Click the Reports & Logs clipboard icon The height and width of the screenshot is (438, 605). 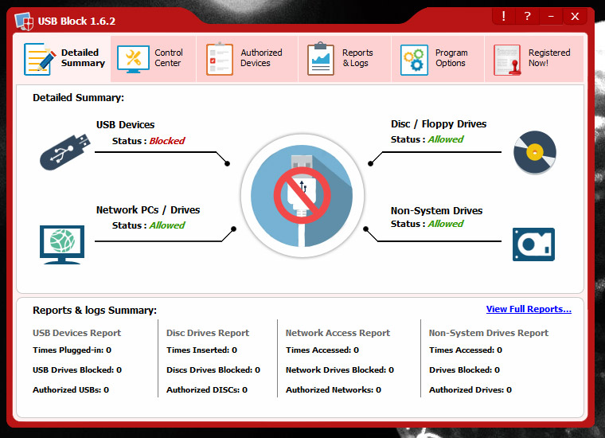[x=321, y=60]
